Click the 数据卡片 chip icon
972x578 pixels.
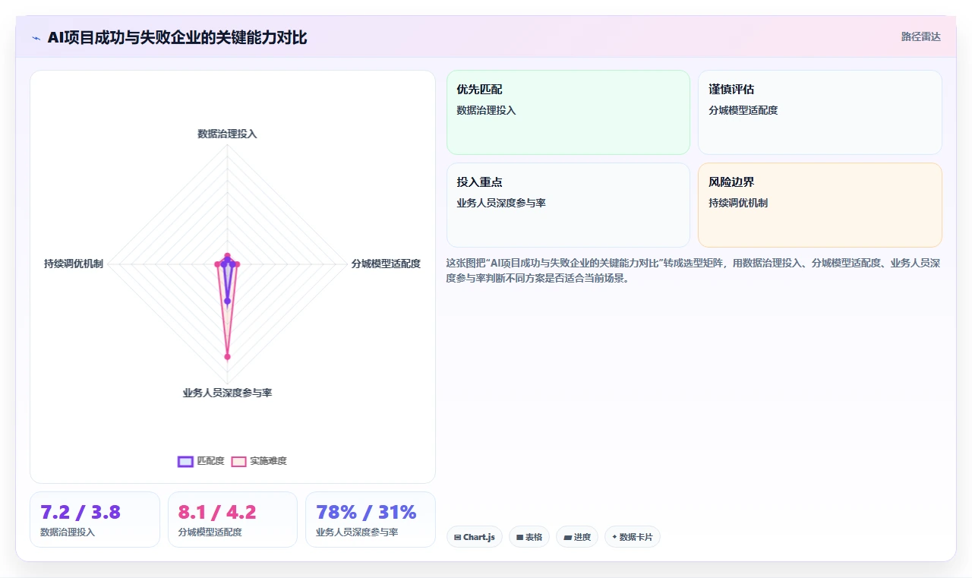click(614, 537)
